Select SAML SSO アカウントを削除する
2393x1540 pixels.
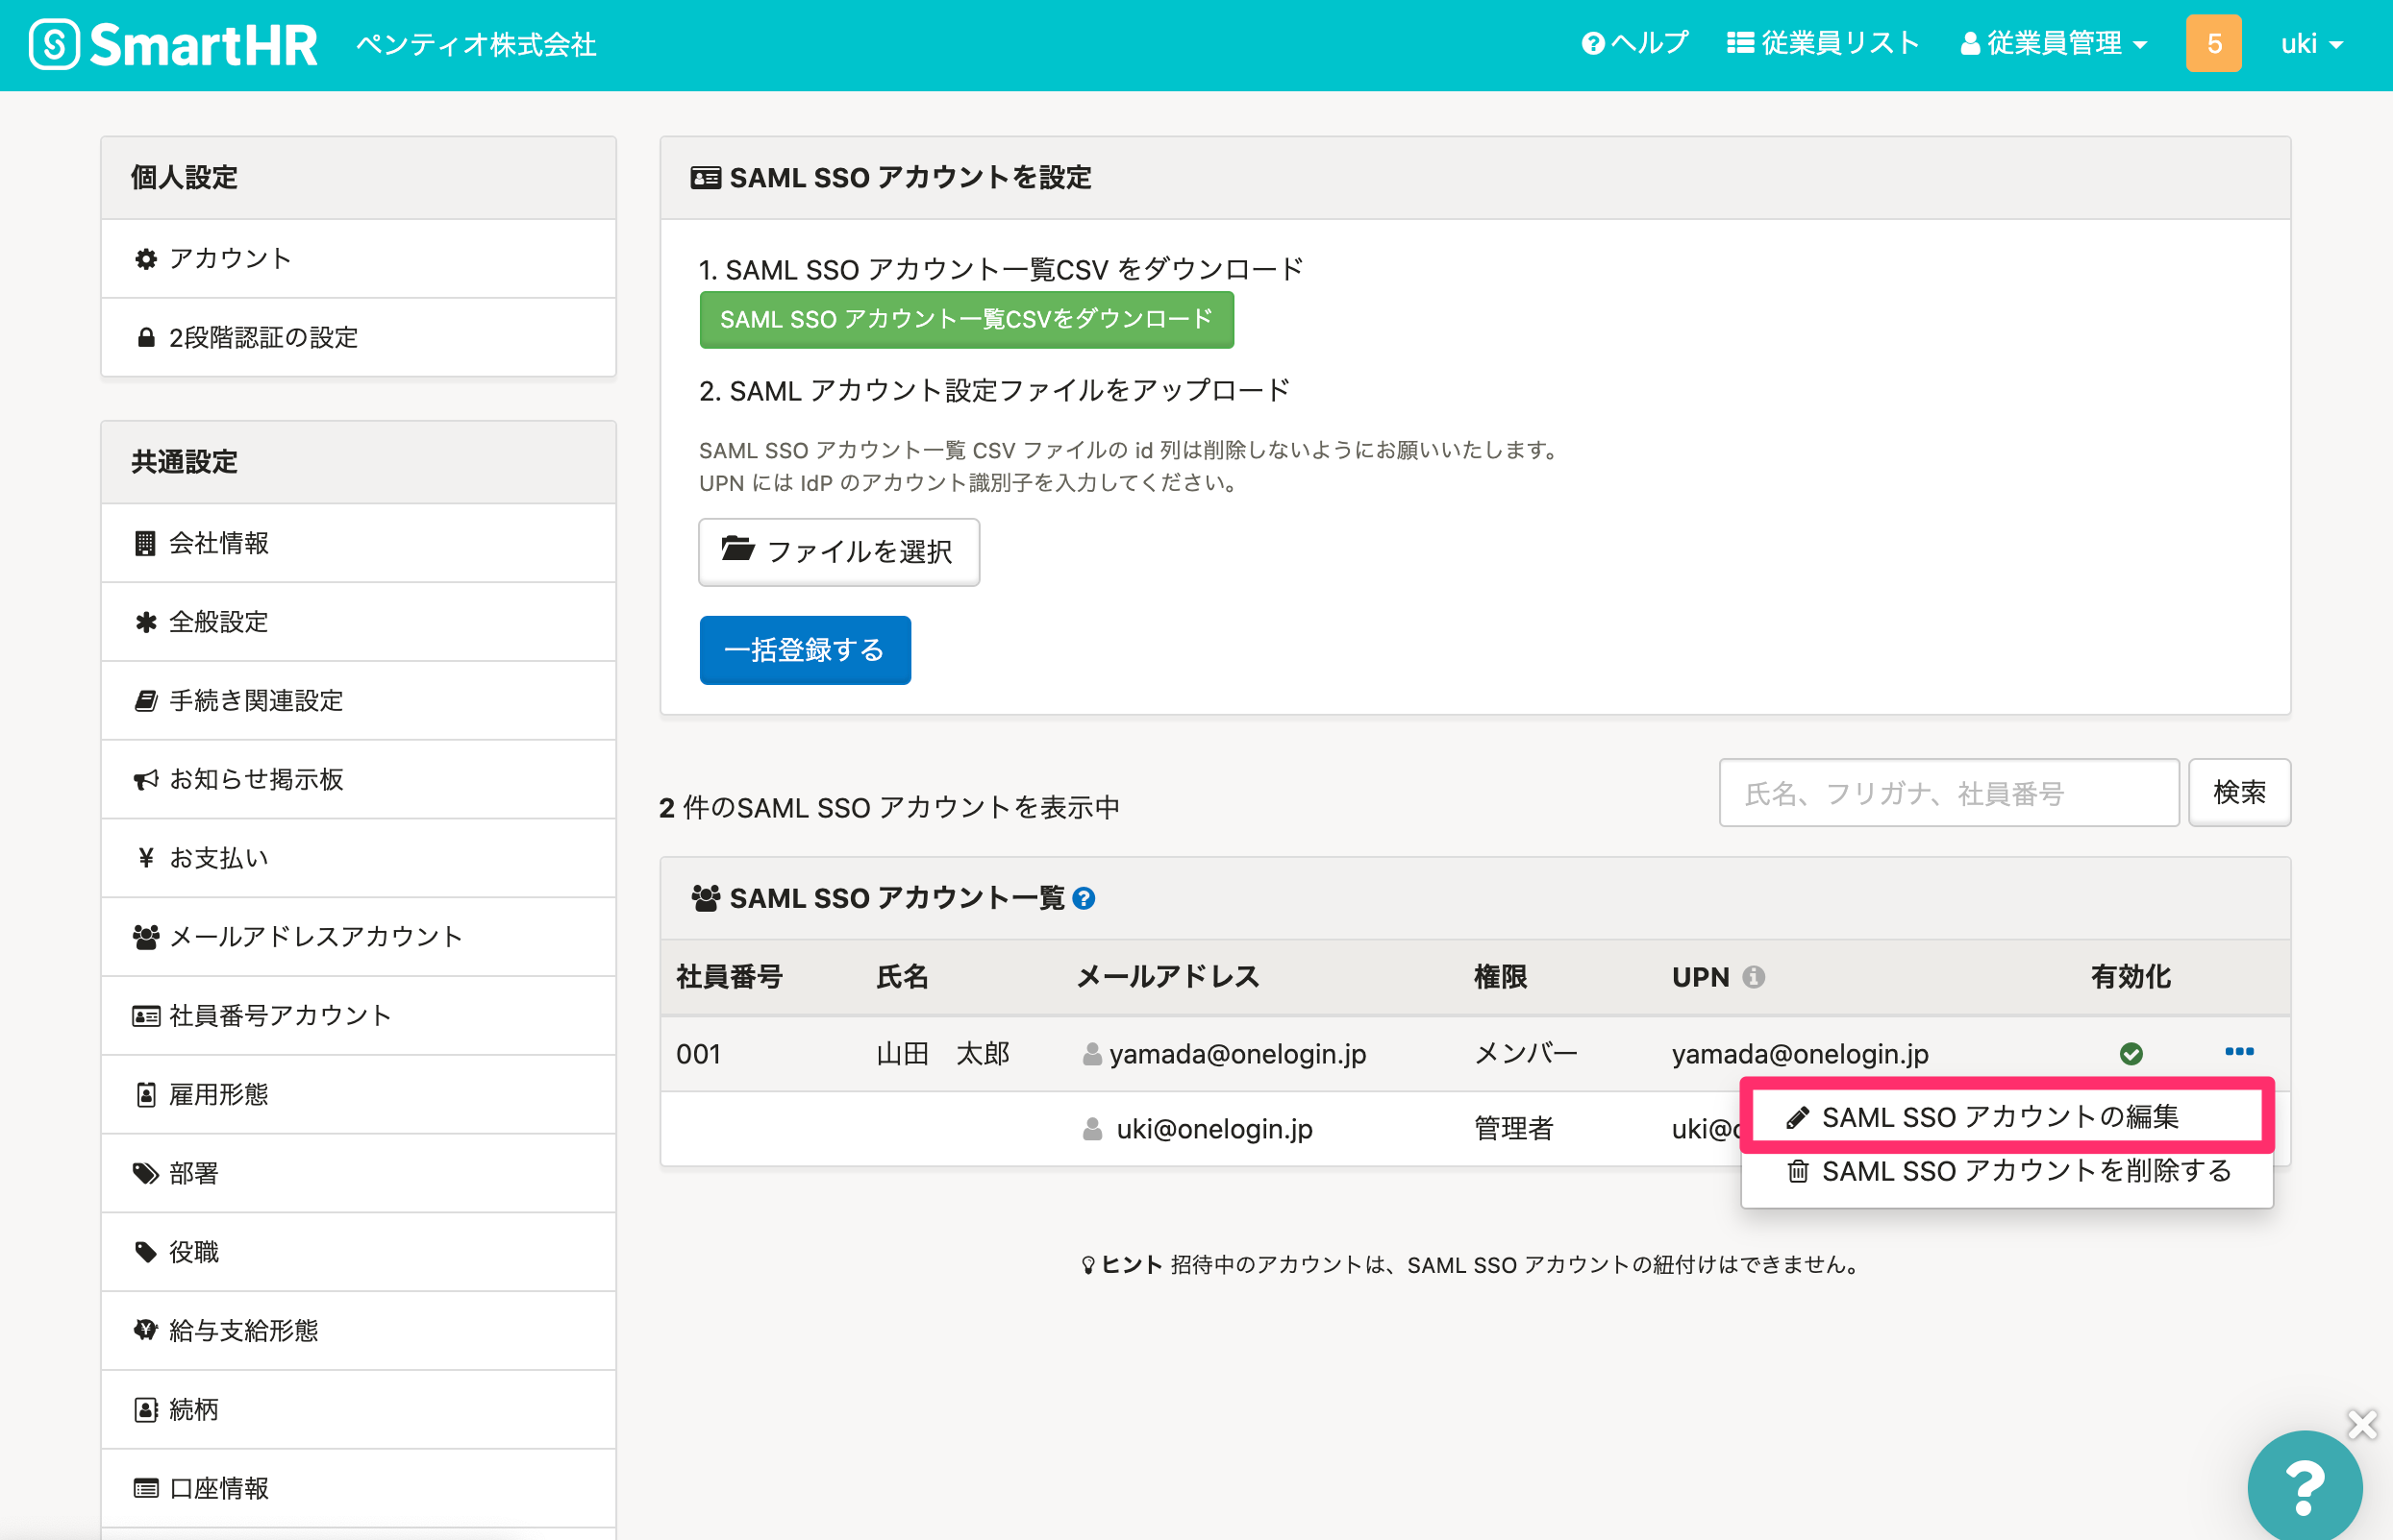2006,1171
